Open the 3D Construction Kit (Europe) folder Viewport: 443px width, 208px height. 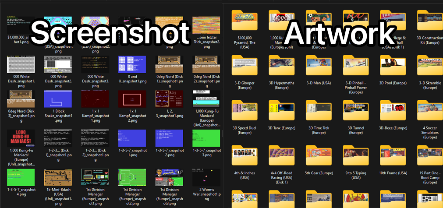pos(430,20)
